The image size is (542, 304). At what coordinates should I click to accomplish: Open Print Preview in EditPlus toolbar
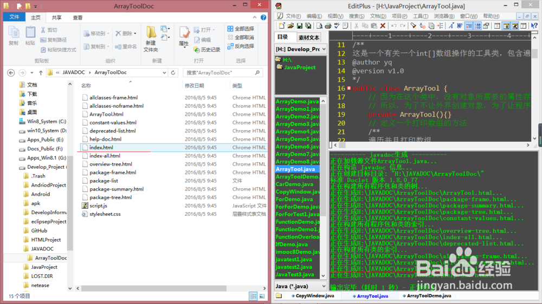(320, 26)
